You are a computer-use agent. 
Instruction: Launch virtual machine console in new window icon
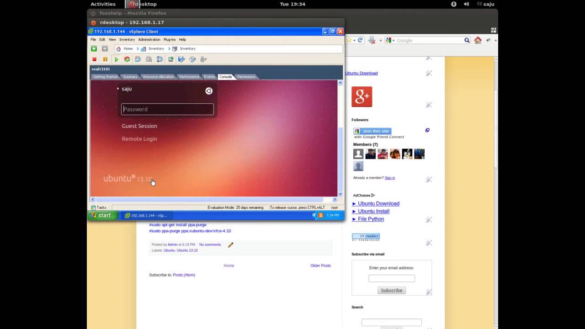click(171, 59)
